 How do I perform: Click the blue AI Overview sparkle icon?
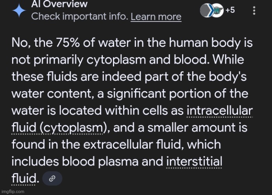click(19, 11)
